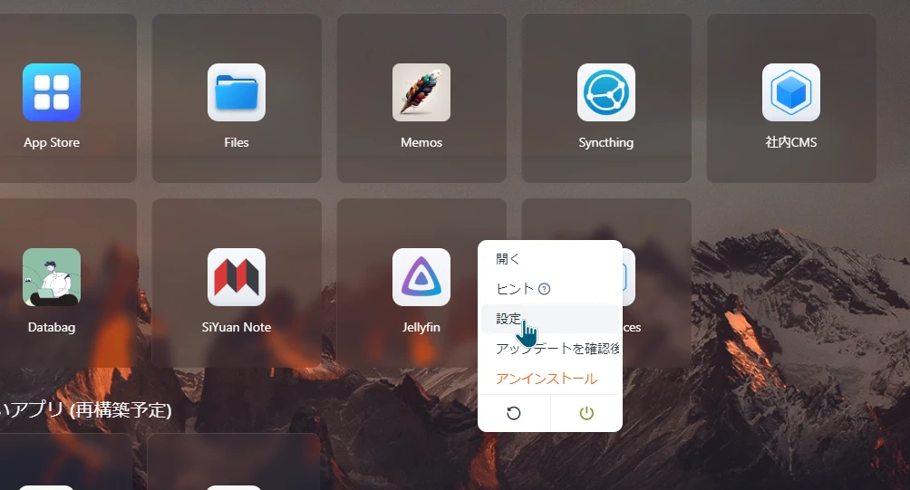Click the "Databag" name label
Viewport: 910px width, 490px height.
pos(52,328)
